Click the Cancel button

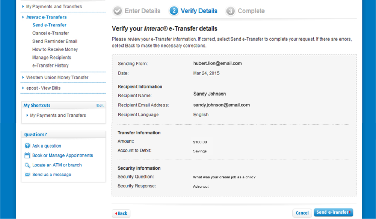(302, 213)
